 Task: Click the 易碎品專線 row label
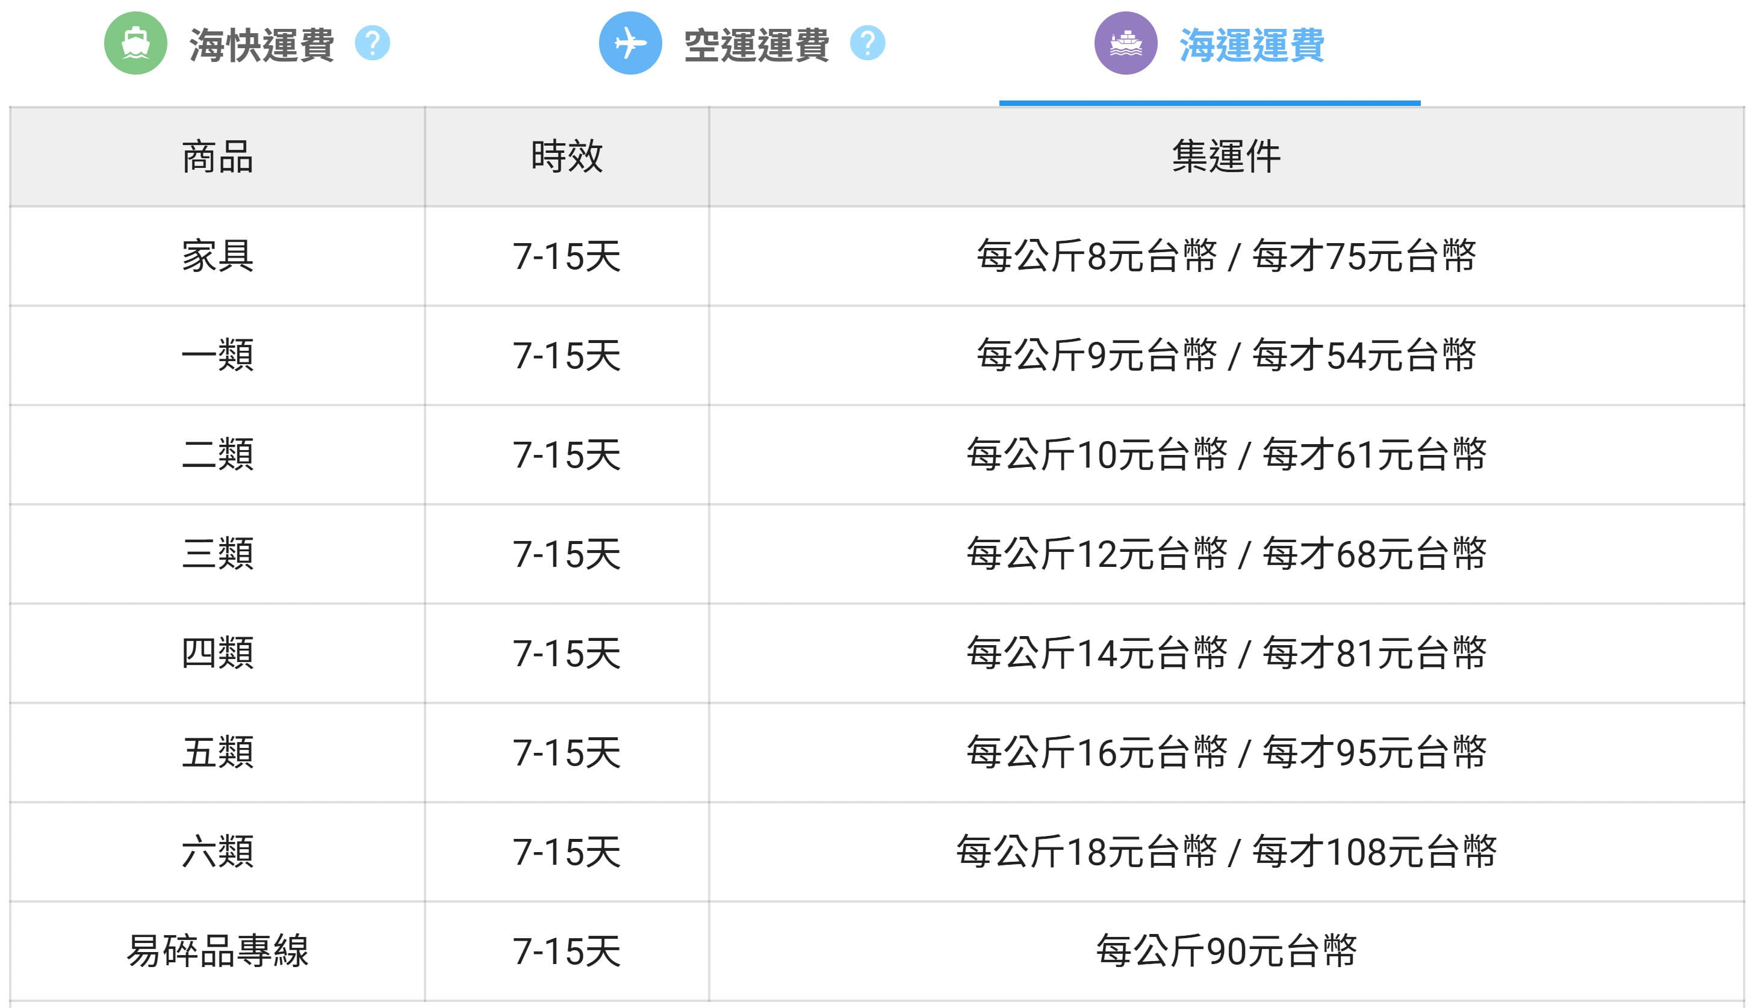pos(217,951)
